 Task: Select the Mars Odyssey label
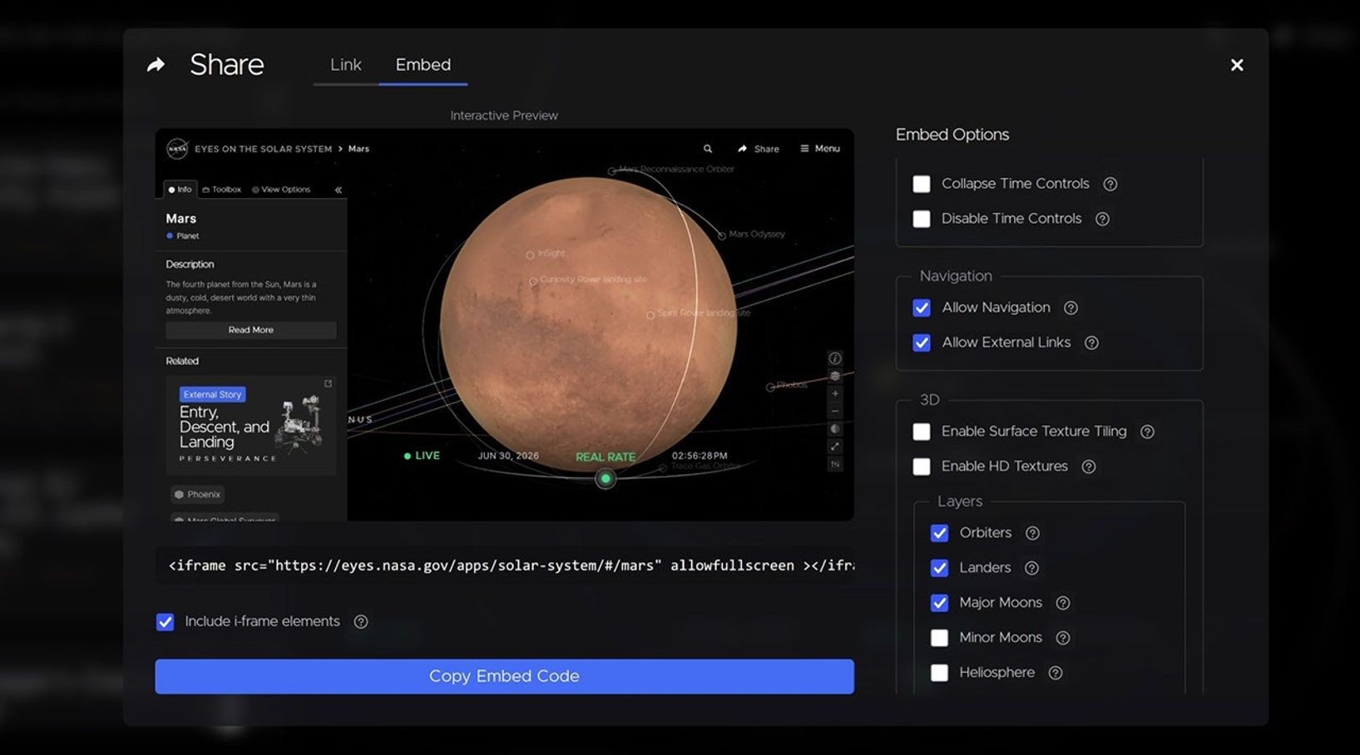coord(755,234)
